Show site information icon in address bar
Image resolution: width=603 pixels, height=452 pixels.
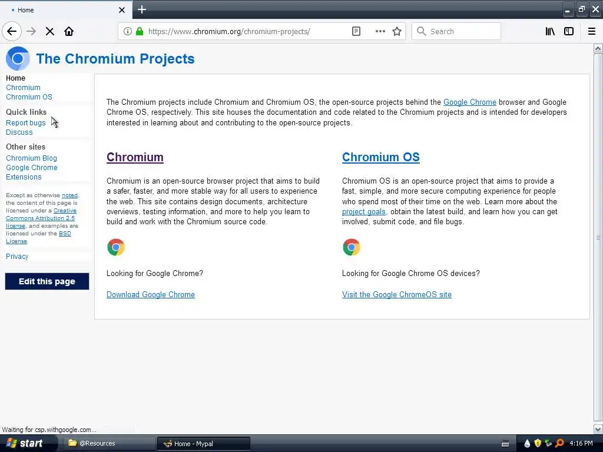pos(128,31)
